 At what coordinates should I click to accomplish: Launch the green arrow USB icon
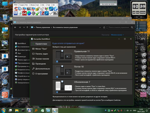(38, 13)
